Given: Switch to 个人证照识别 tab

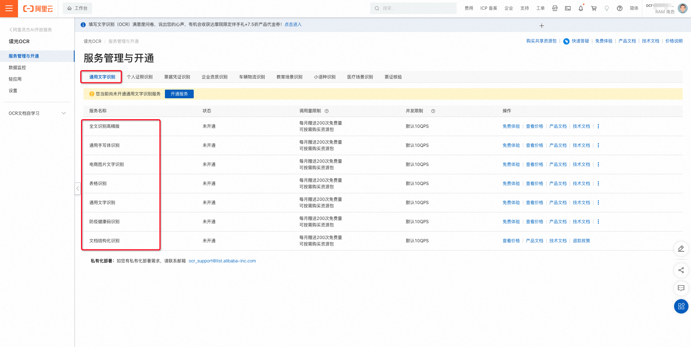Looking at the screenshot, I should click(x=139, y=77).
